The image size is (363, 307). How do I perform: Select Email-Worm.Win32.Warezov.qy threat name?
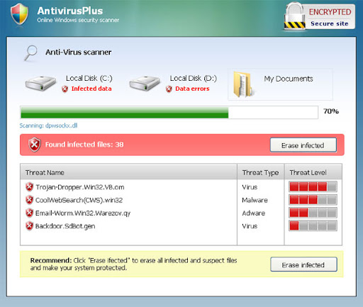tap(83, 213)
